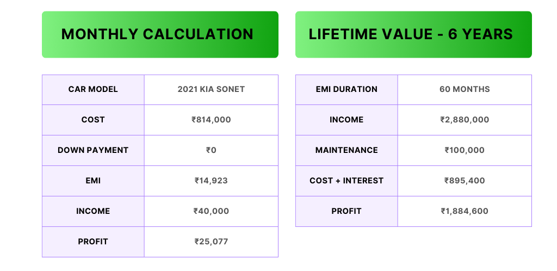Select the ₹1,884,600 lifetime profit value
This screenshot has height=271, width=557.
click(465, 212)
